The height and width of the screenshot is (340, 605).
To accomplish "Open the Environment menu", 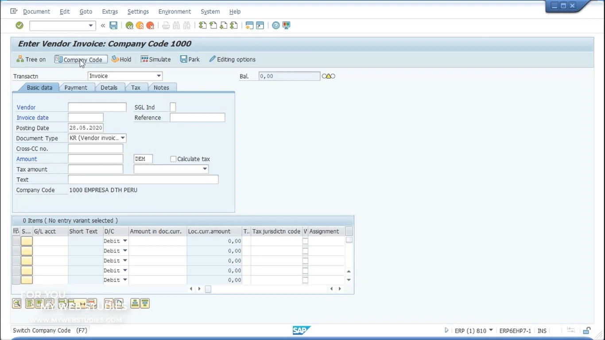I will pyautogui.click(x=175, y=12).
